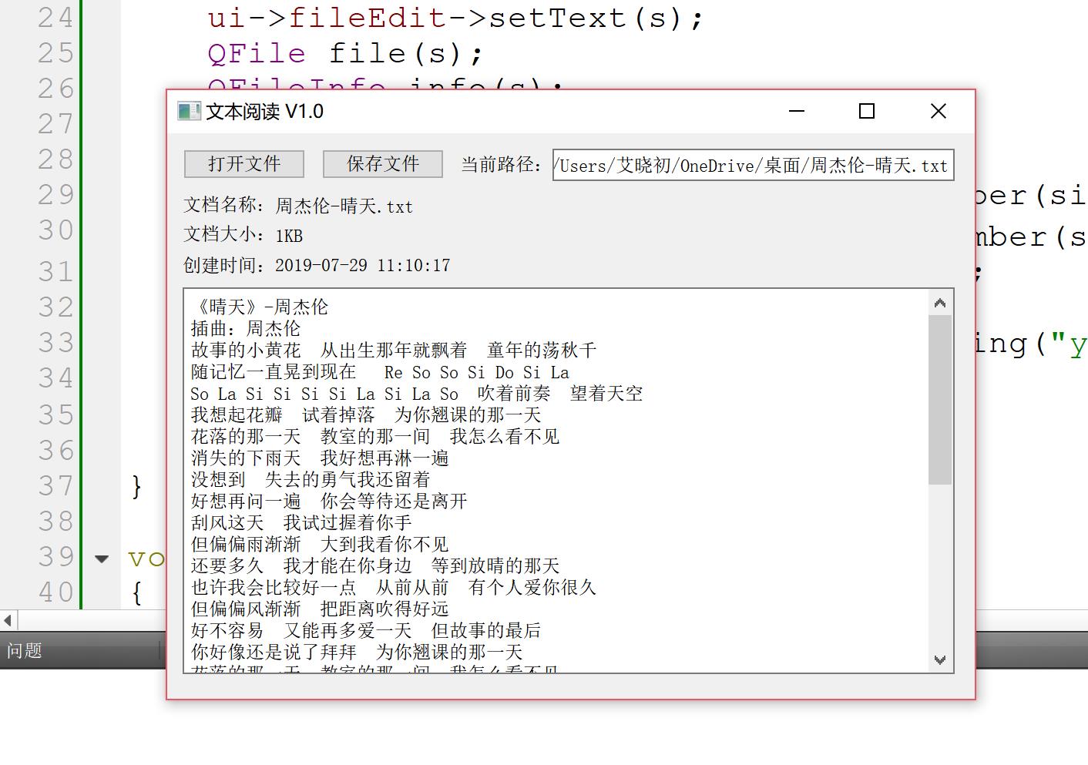This screenshot has width=1088, height=765.
Task: Click the scrollbar up arrow in the text area
Action: pyautogui.click(x=939, y=303)
